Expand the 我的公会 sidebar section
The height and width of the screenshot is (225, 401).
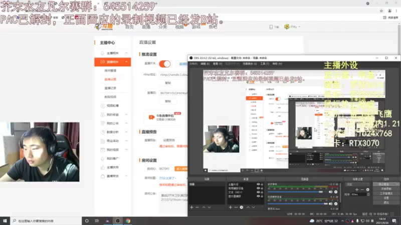[126, 123]
